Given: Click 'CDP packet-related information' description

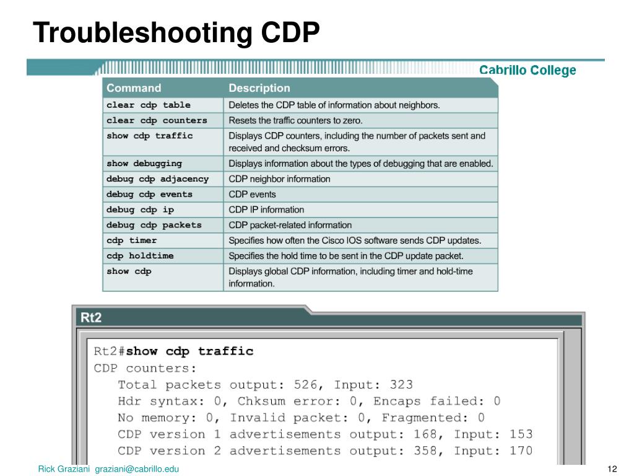Looking at the screenshot, I should pyautogui.click(x=290, y=225).
